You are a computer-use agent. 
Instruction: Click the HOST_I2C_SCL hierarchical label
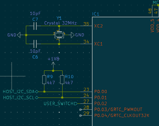point(21,98)
